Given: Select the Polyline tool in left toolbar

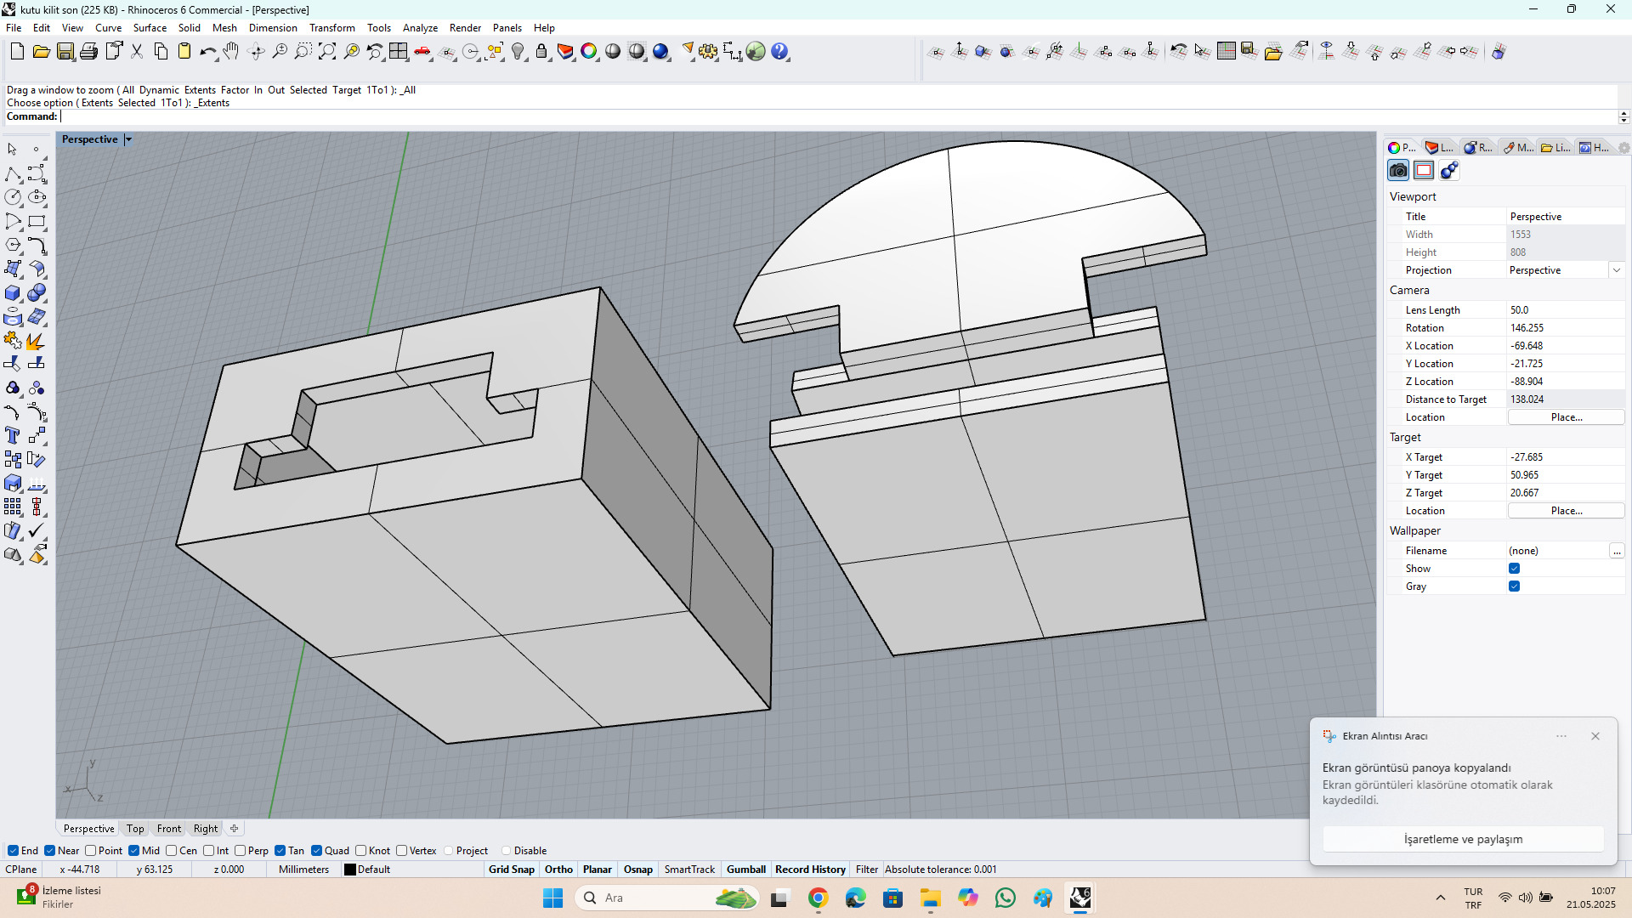Looking at the screenshot, I should click(13, 174).
